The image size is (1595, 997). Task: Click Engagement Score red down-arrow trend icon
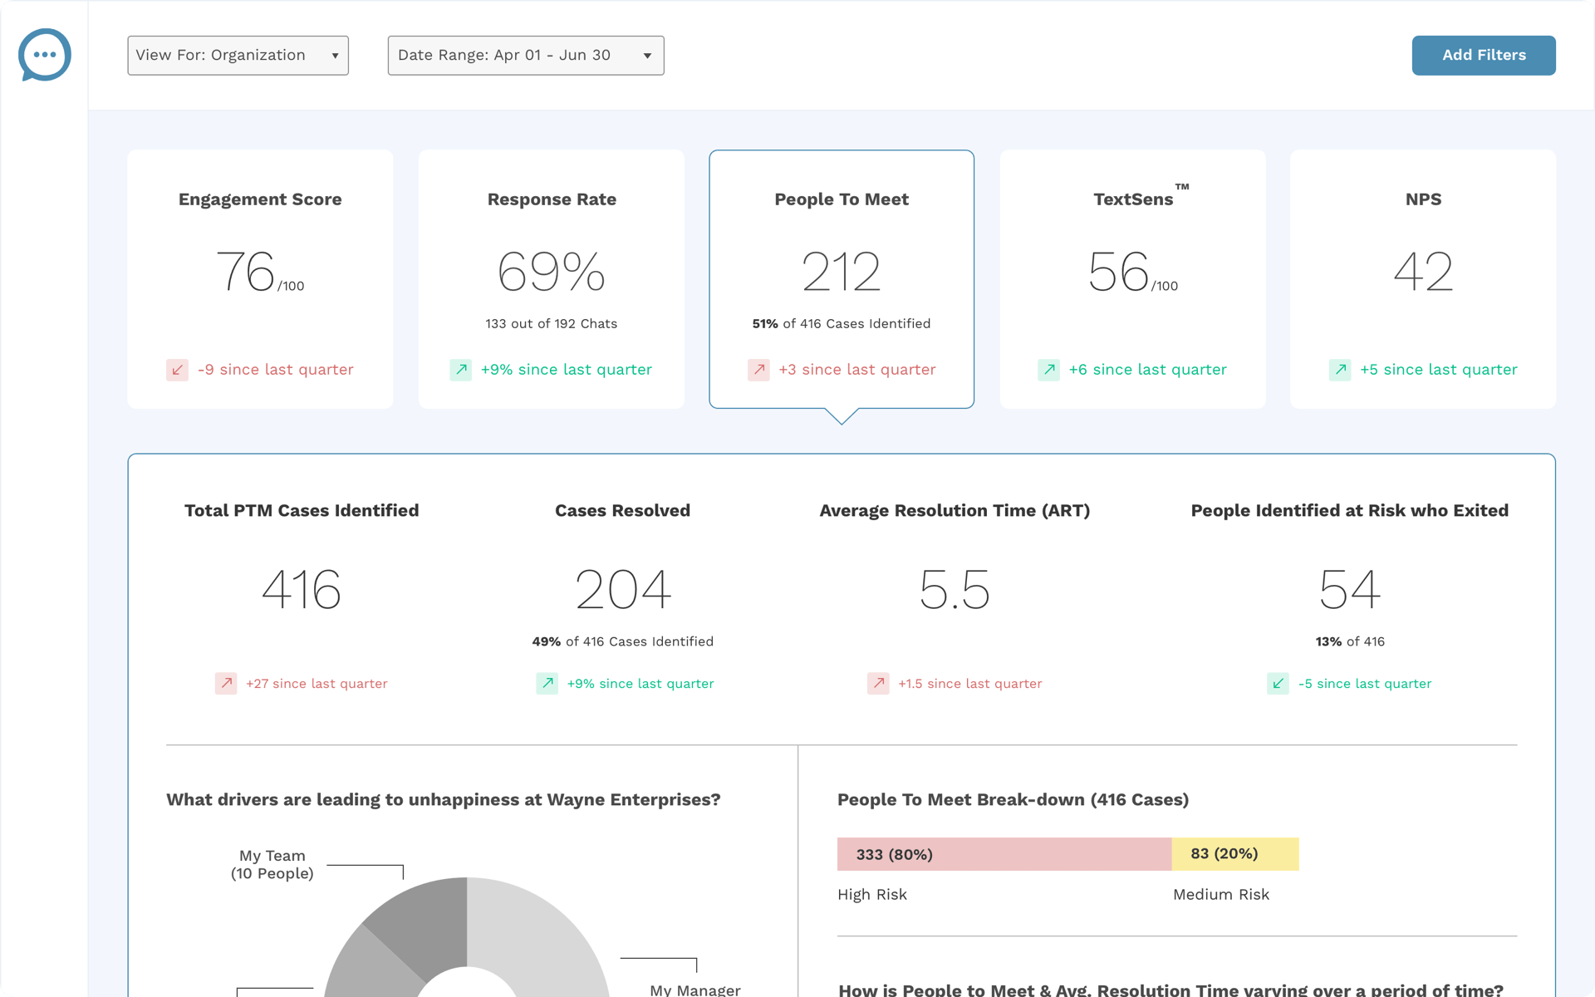tap(177, 370)
